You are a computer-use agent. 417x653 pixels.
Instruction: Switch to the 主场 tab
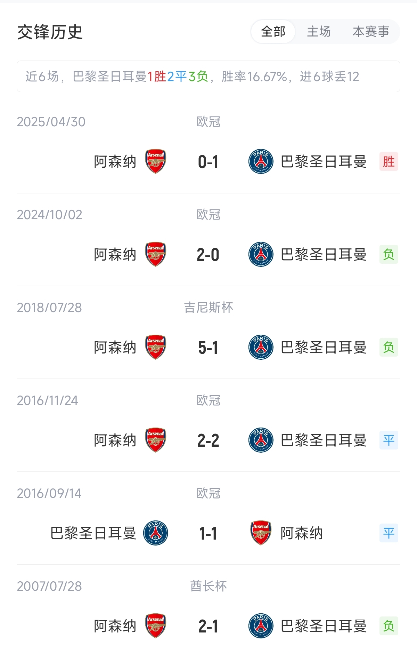pos(319,32)
